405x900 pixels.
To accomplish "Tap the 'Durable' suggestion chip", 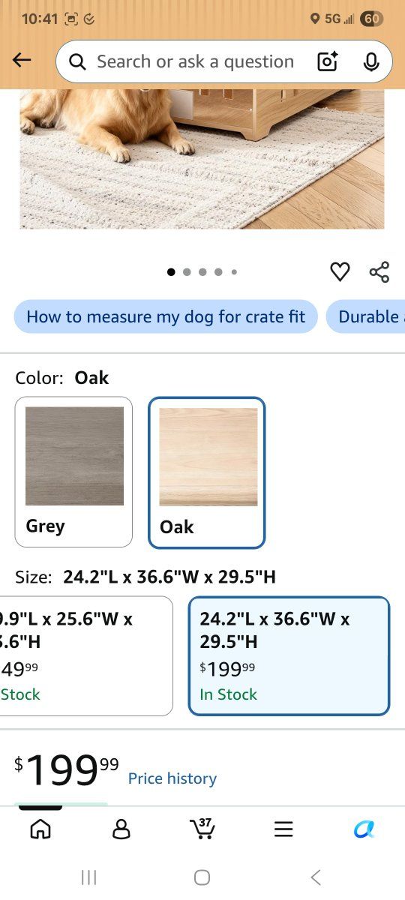I will [366, 316].
